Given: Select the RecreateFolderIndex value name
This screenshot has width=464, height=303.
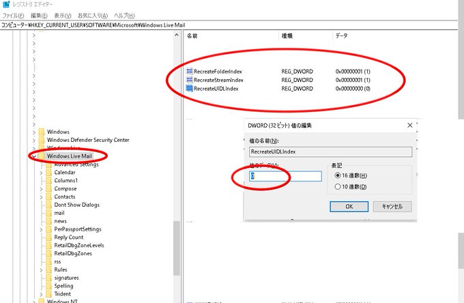Looking at the screenshot, I should point(218,71).
